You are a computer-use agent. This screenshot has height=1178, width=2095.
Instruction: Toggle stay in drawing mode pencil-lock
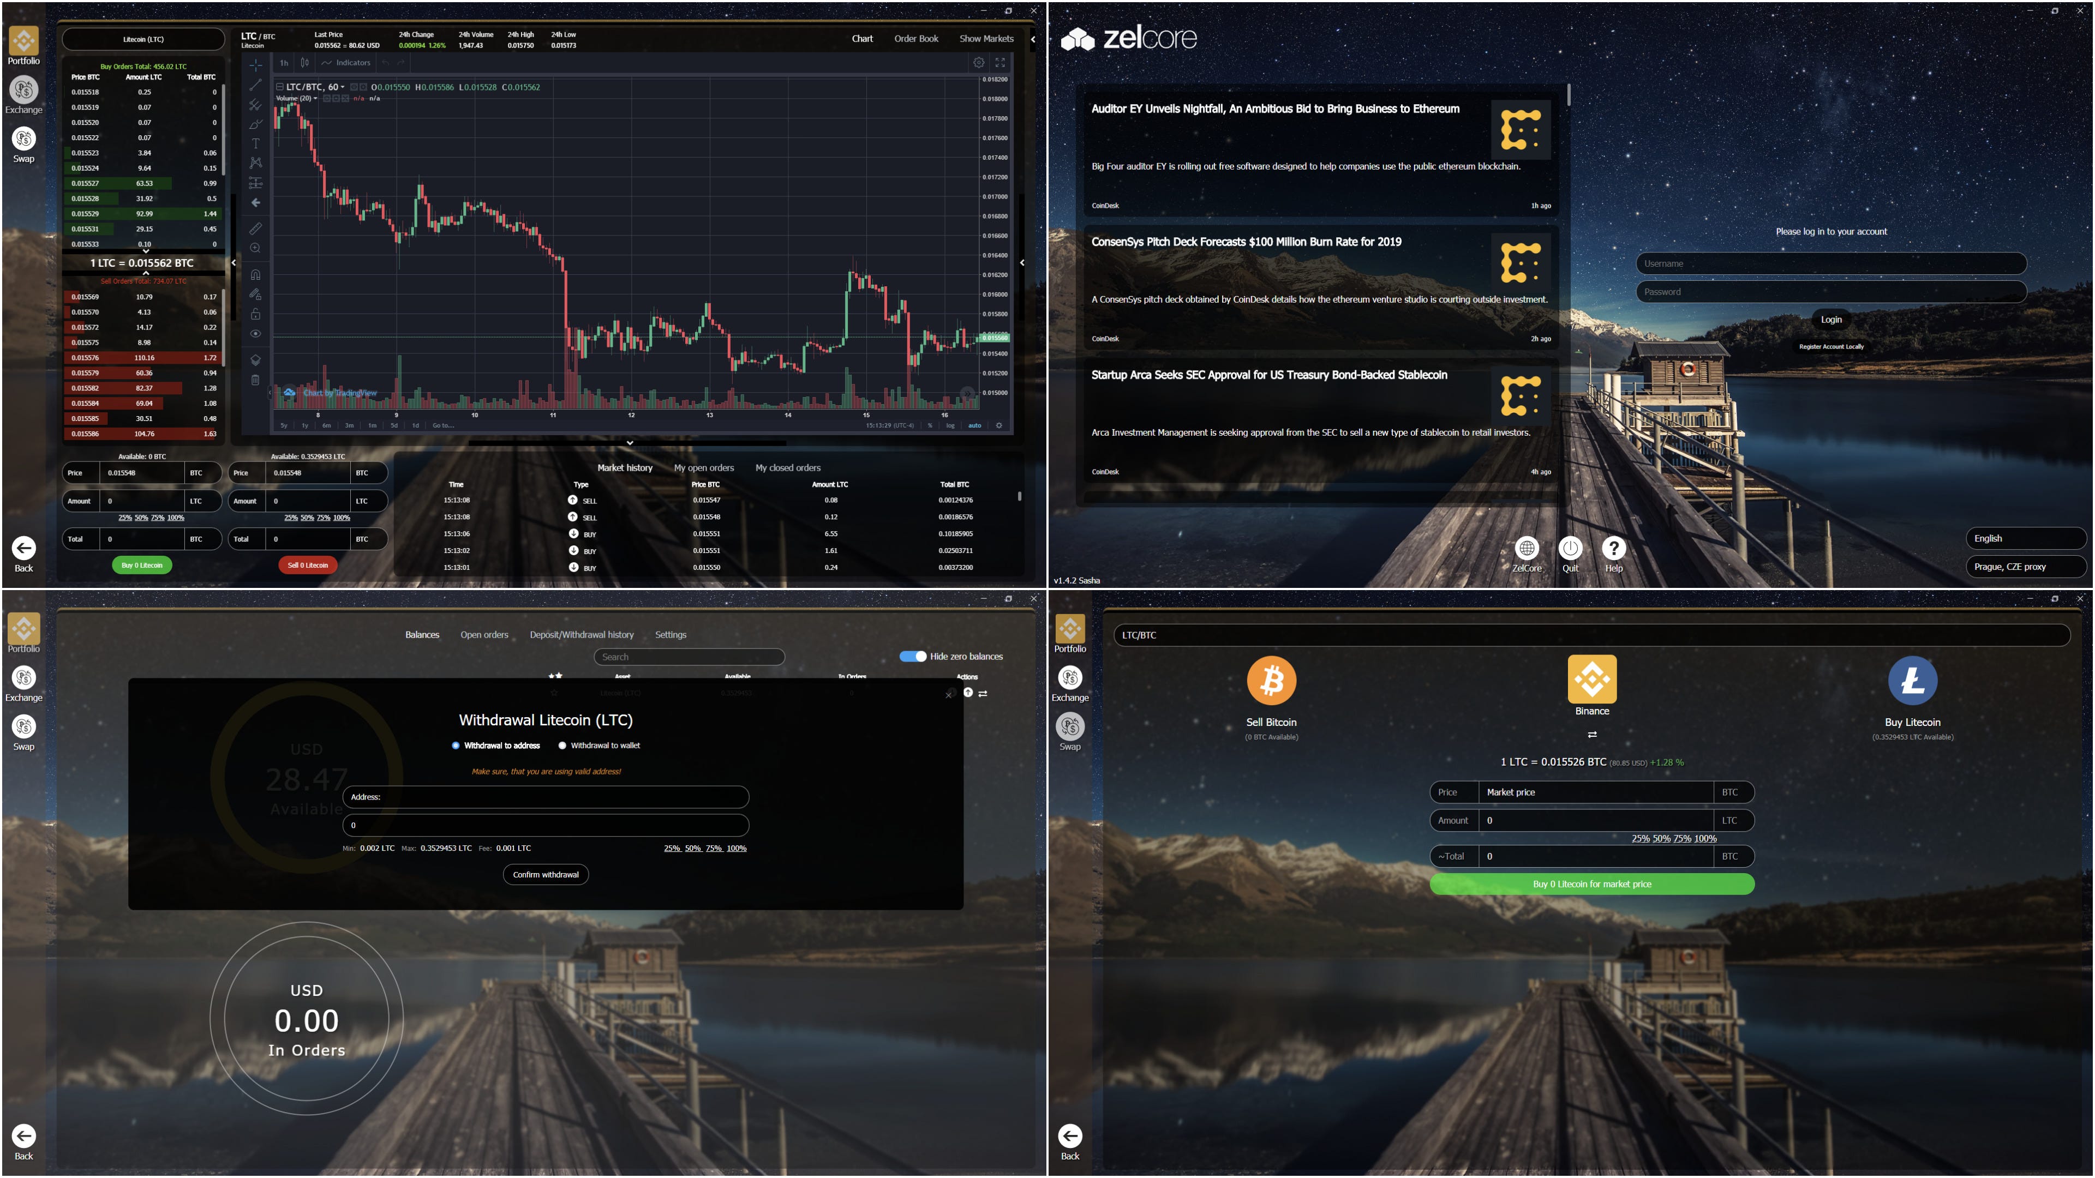tap(255, 293)
